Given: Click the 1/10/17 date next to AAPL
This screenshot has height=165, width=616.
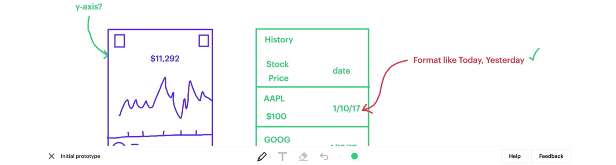Looking at the screenshot, I should coord(346,109).
